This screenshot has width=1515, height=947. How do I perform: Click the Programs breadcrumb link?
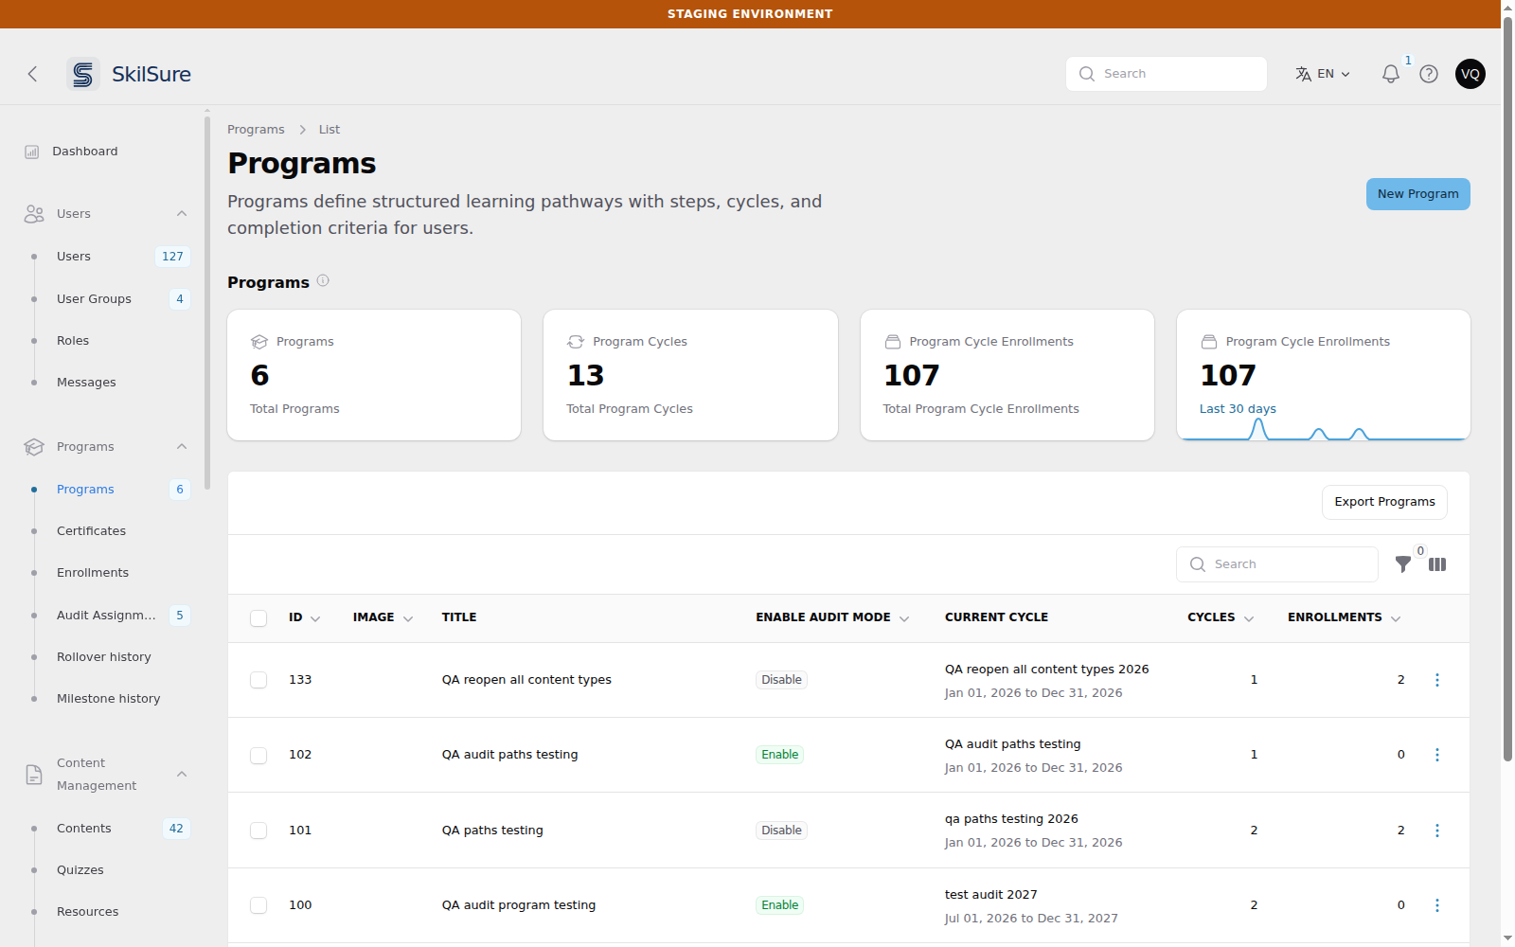tap(256, 130)
